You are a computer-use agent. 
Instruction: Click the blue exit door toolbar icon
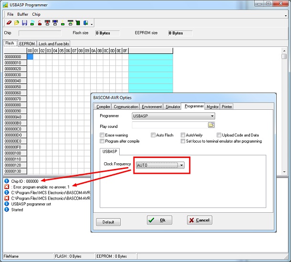coord(85,23)
